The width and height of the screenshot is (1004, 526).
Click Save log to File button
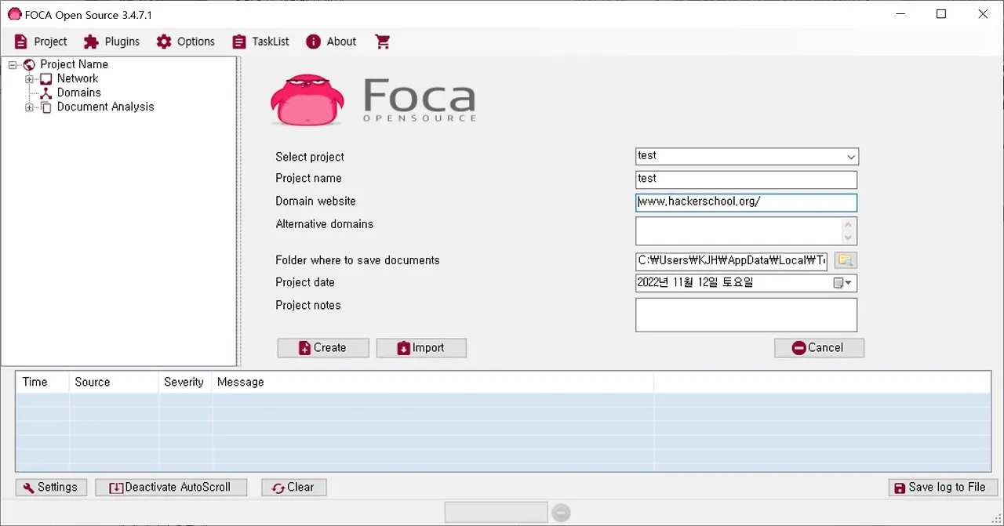pyautogui.click(x=943, y=488)
